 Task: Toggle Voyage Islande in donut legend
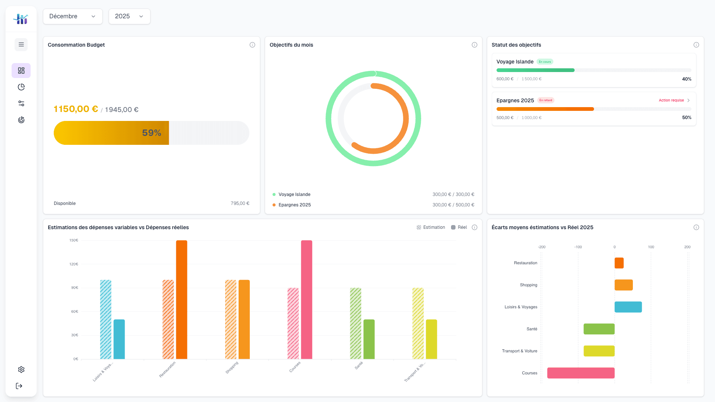coord(294,194)
